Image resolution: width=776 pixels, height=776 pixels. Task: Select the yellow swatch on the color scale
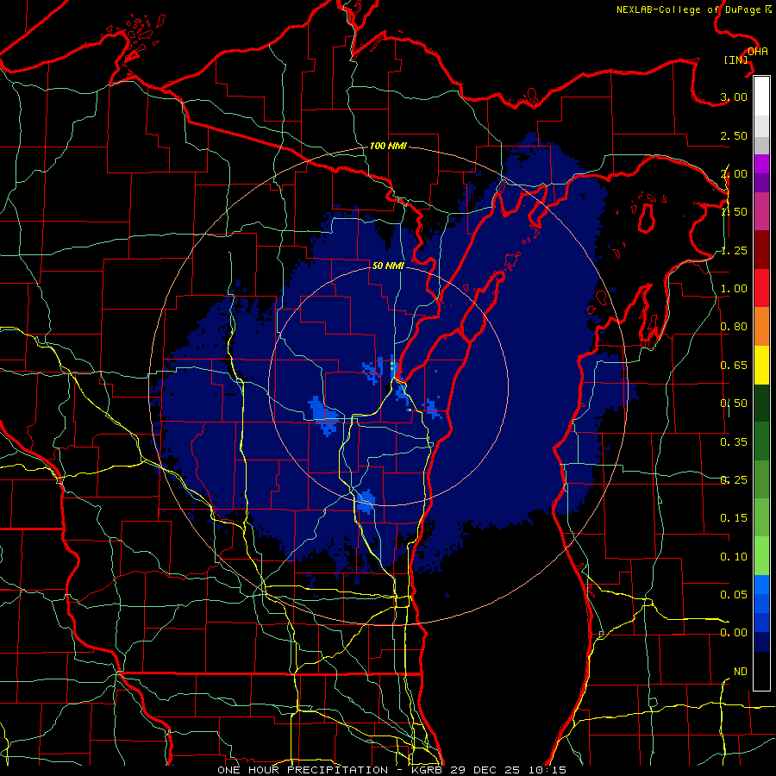click(x=761, y=366)
